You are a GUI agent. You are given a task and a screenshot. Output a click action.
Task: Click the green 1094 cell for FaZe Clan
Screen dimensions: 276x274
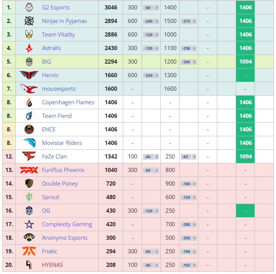click(x=246, y=157)
